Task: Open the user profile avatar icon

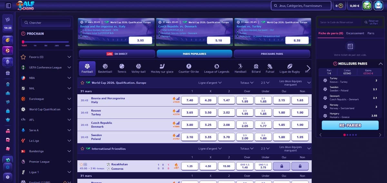Action: 378,5
